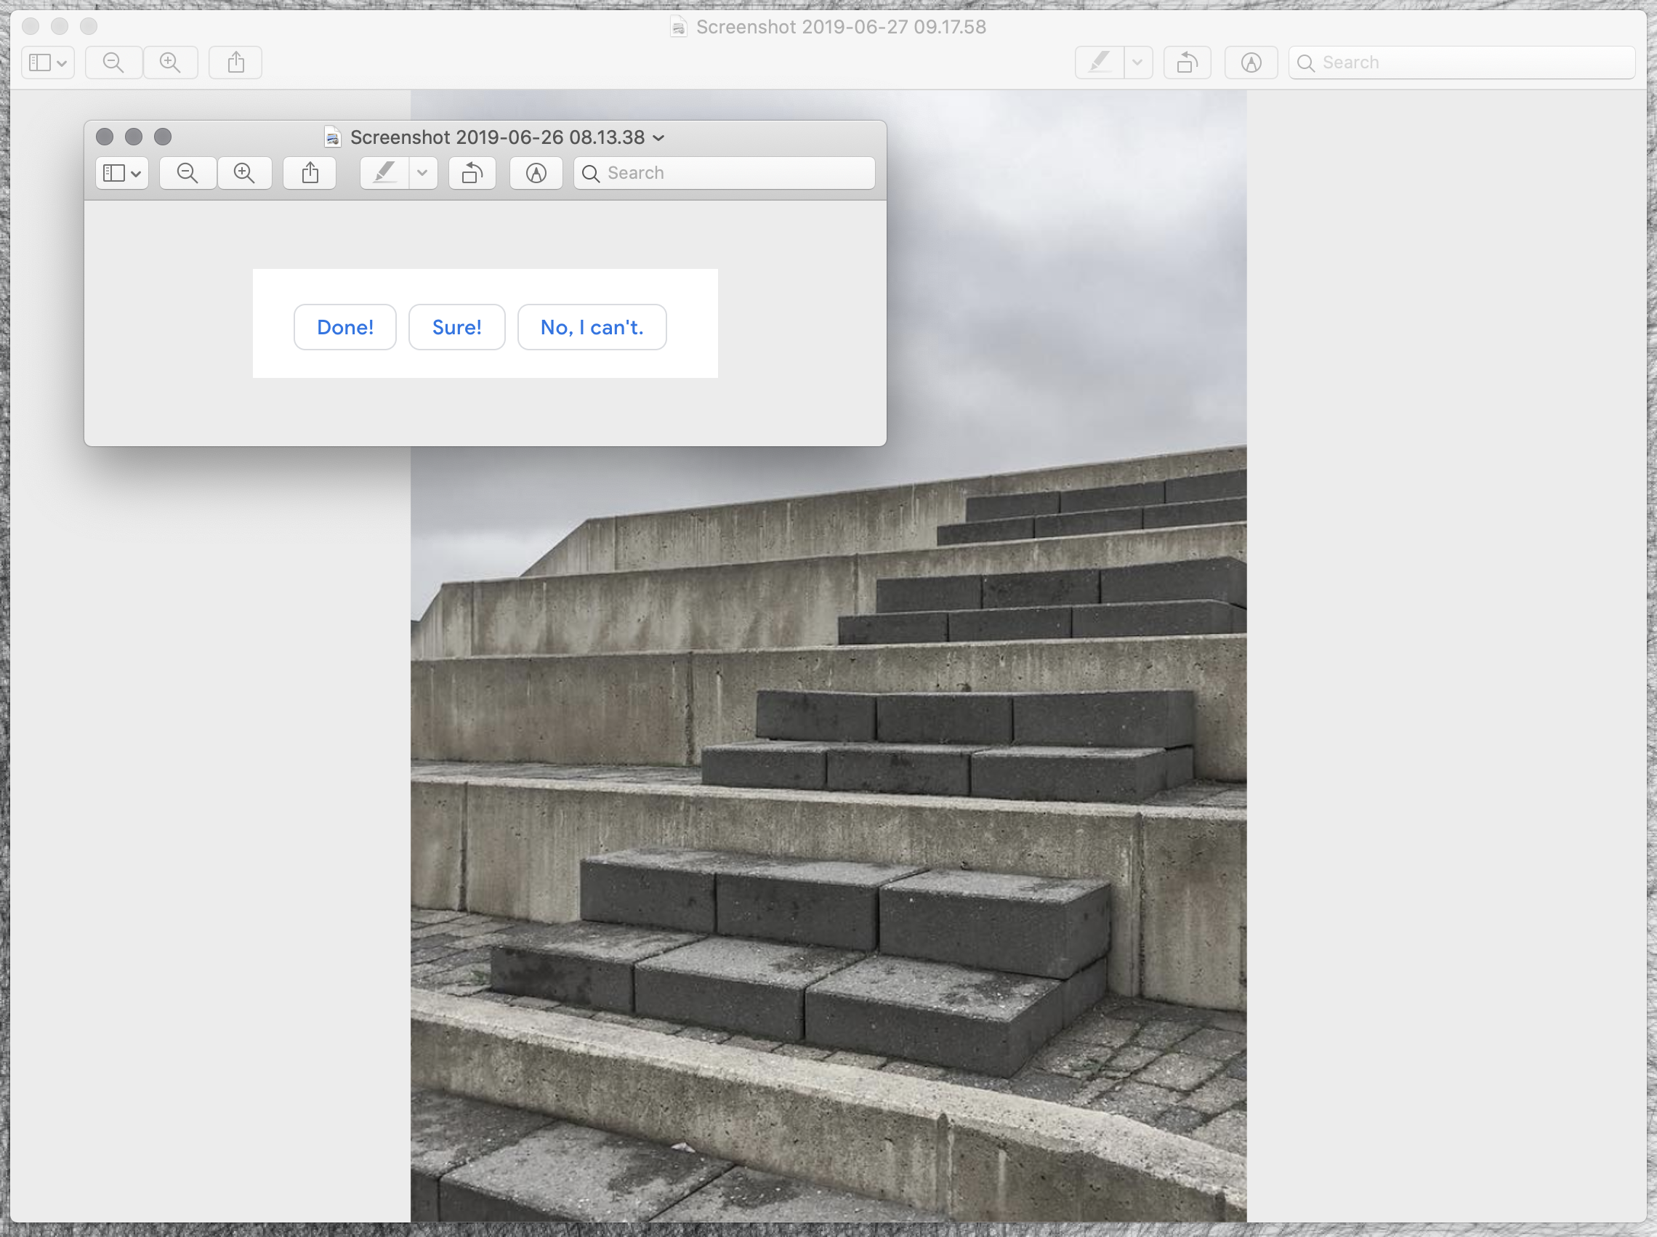Select highlight pen icon in outer toolbar
Image resolution: width=1657 pixels, height=1237 pixels.
pos(1099,63)
